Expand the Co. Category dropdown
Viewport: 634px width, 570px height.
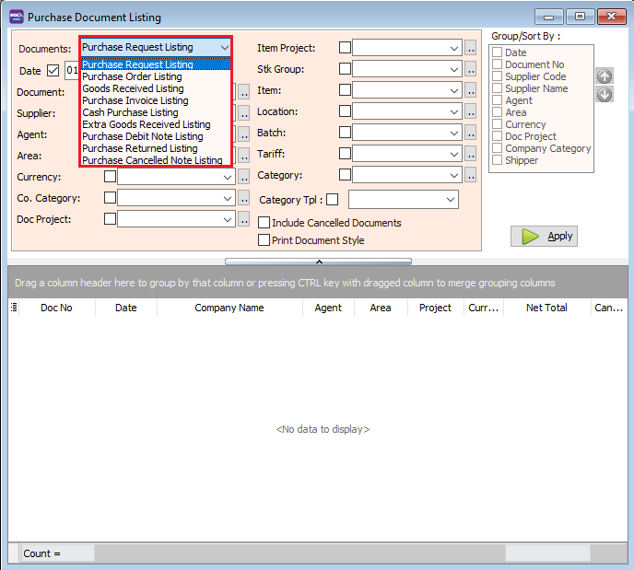coord(228,198)
